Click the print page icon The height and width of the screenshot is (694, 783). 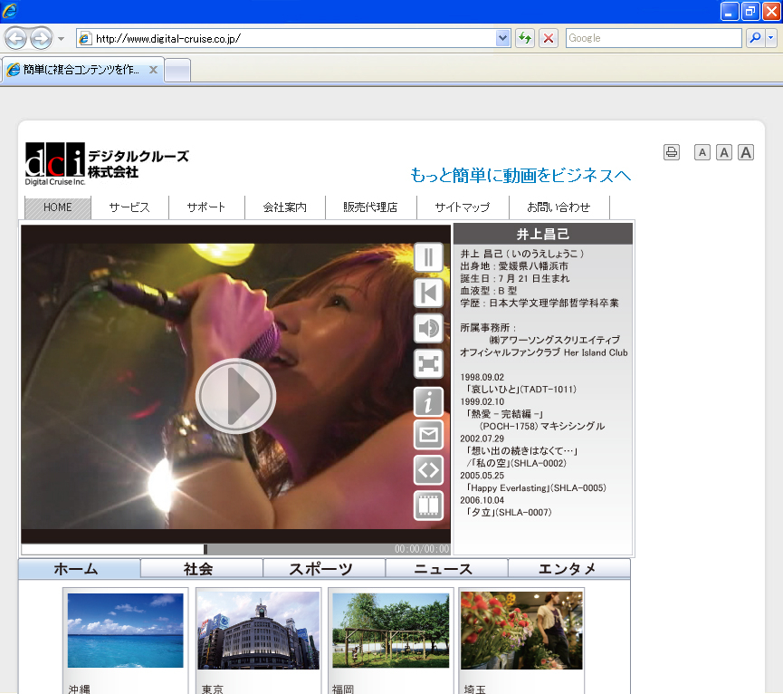point(672,152)
